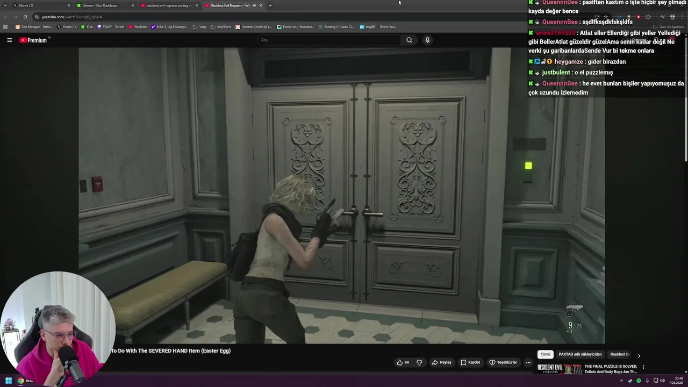Reload the current page
The width and height of the screenshot is (688, 387).
coord(25,17)
